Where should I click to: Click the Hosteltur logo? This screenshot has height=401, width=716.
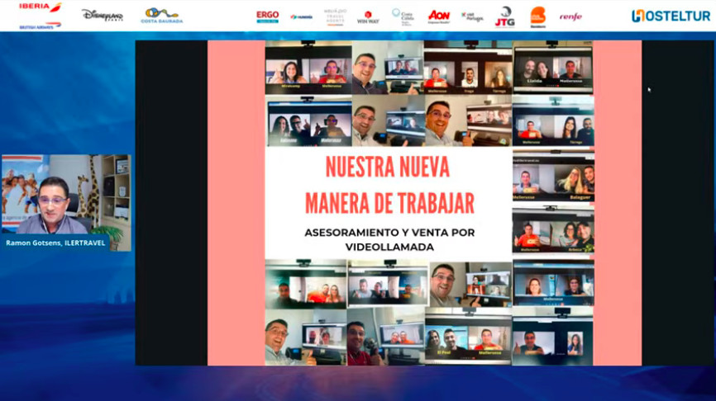click(x=671, y=16)
